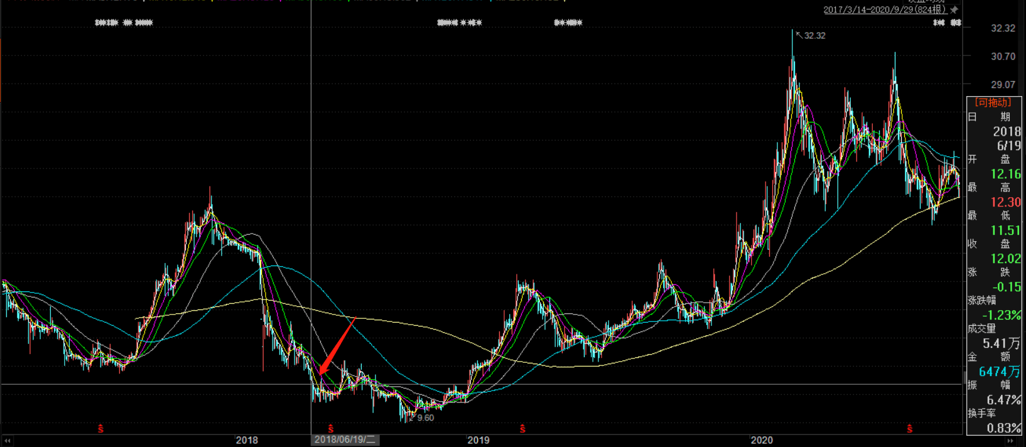Click the first red dividend marker near 2017
1026x447 pixels.
pyautogui.click(x=100, y=429)
